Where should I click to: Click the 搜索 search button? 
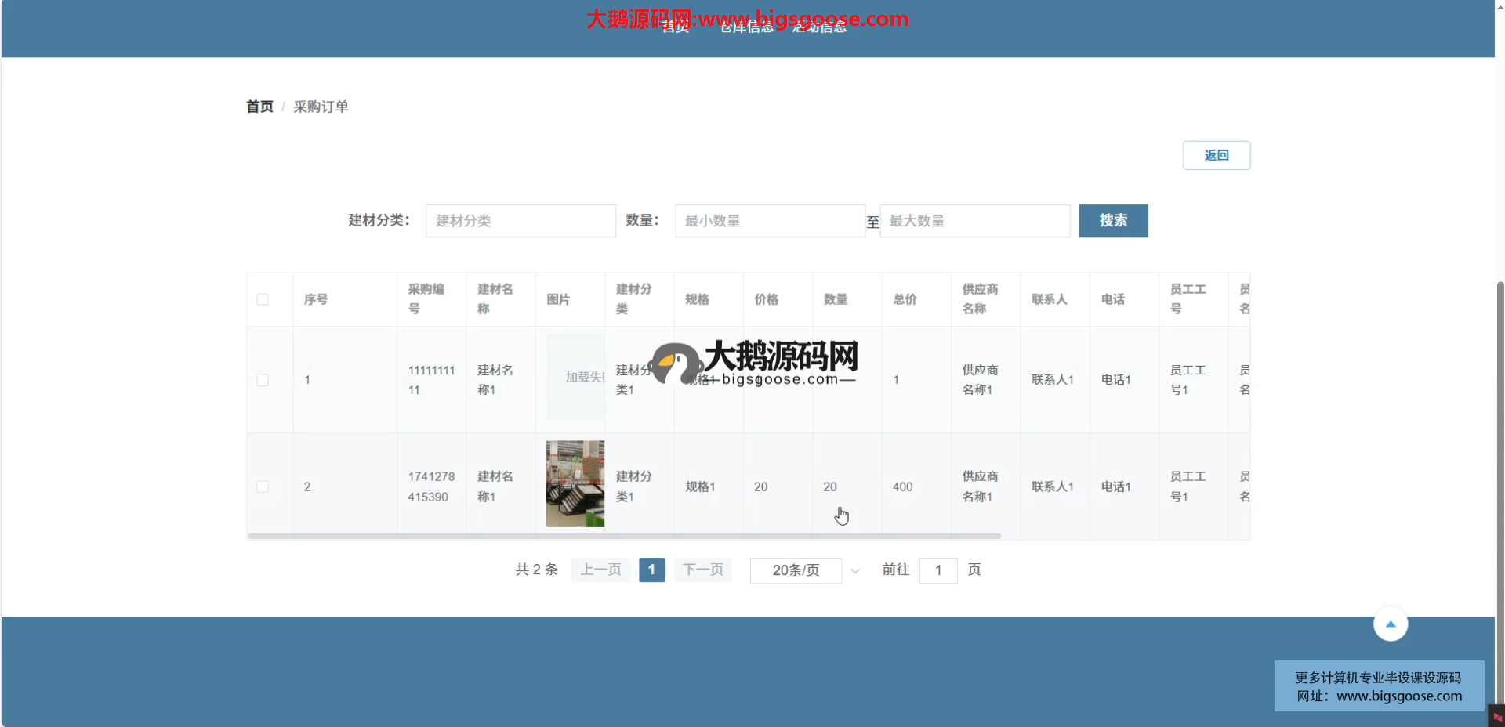[x=1112, y=221]
